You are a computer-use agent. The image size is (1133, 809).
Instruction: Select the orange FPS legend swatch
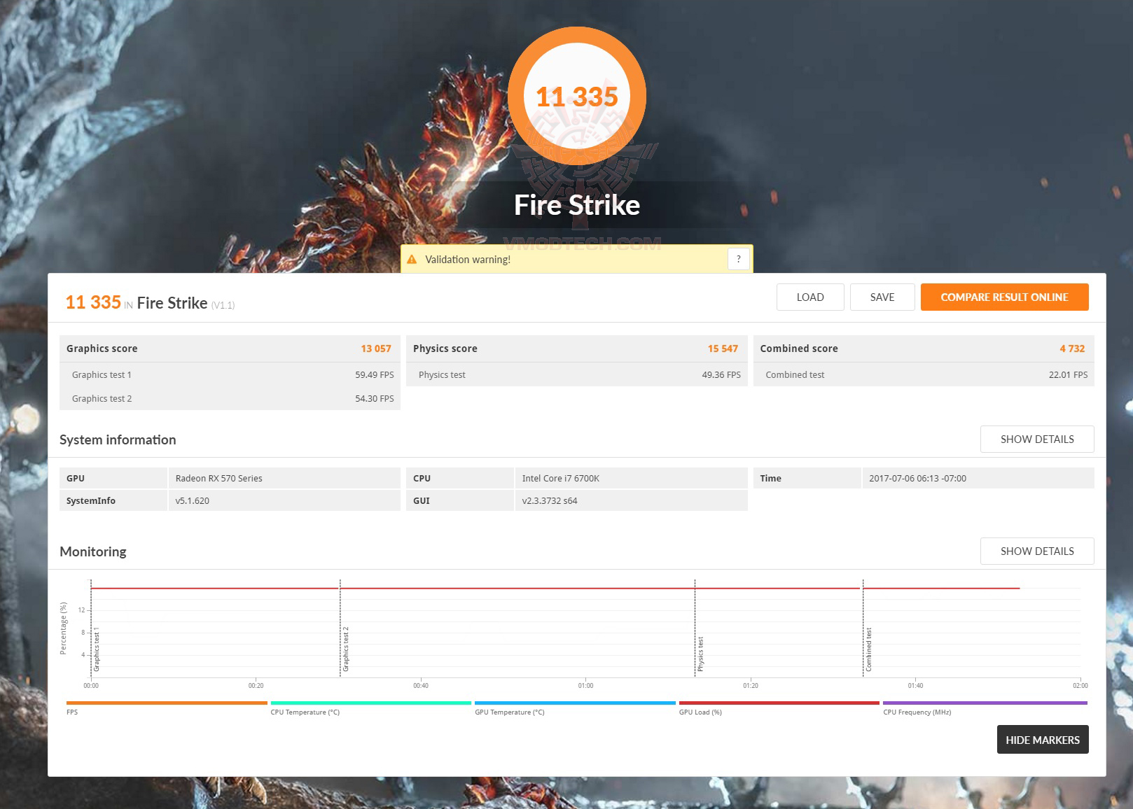click(166, 702)
